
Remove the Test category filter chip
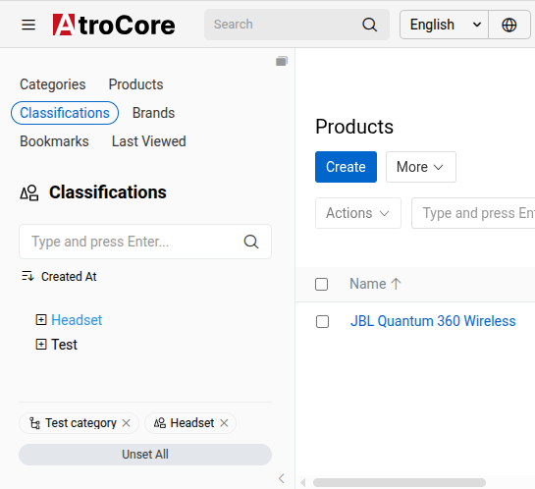[127, 423]
